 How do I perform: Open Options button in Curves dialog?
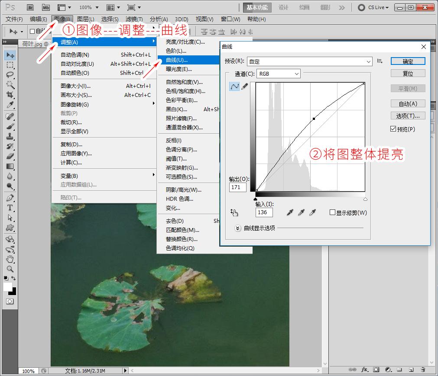pos(408,116)
